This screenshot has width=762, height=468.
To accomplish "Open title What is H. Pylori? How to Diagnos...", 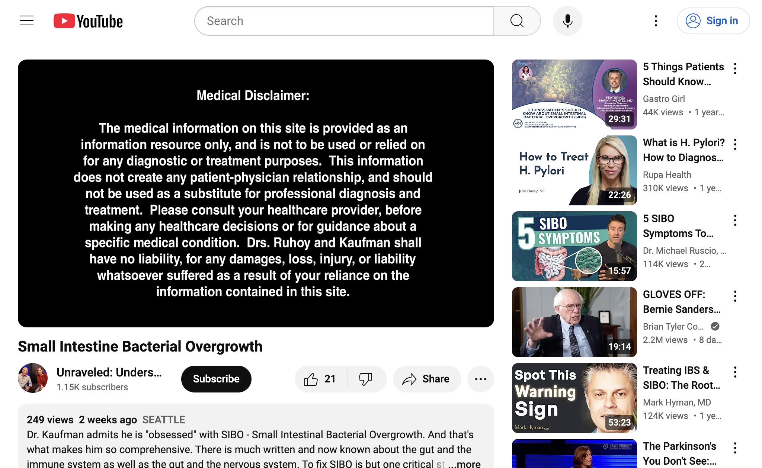I will point(684,150).
